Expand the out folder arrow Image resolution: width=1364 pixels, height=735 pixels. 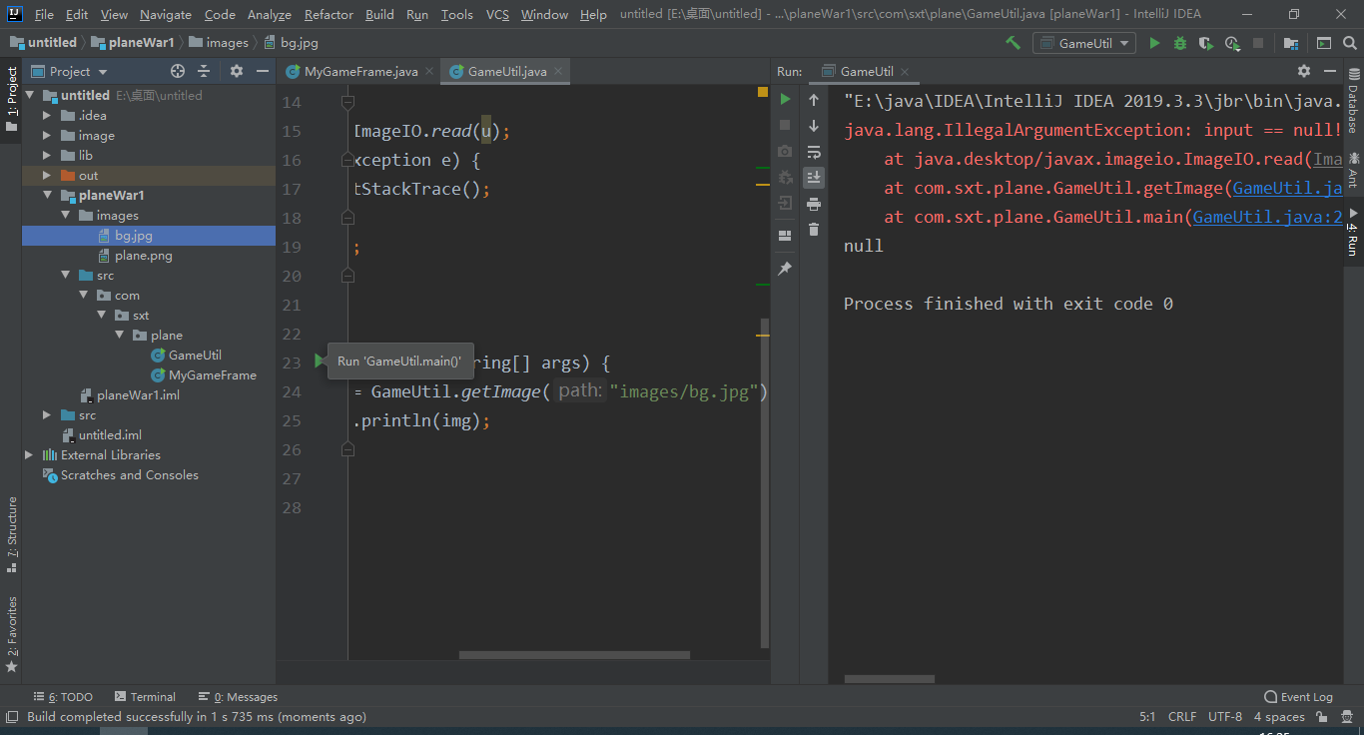pyautogui.click(x=47, y=176)
